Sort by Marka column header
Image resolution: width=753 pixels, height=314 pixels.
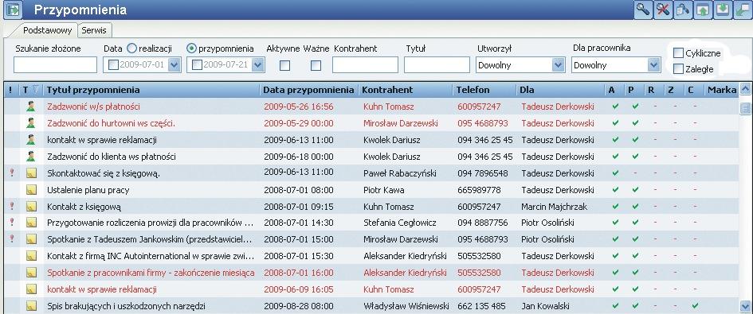(x=721, y=90)
